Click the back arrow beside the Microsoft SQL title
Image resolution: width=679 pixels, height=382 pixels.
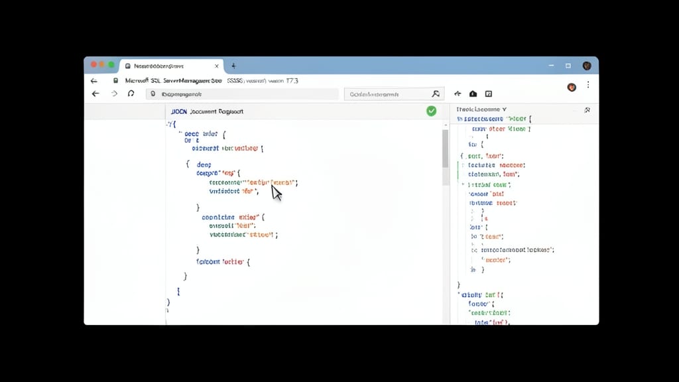(x=94, y=81)
